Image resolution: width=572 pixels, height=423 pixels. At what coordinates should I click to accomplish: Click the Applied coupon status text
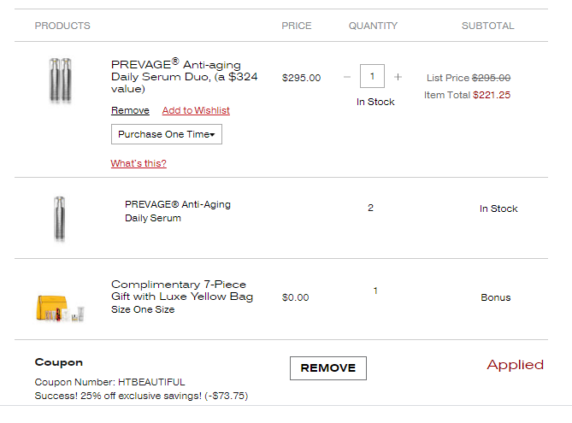pyautogui.click(x=515, y=365)
